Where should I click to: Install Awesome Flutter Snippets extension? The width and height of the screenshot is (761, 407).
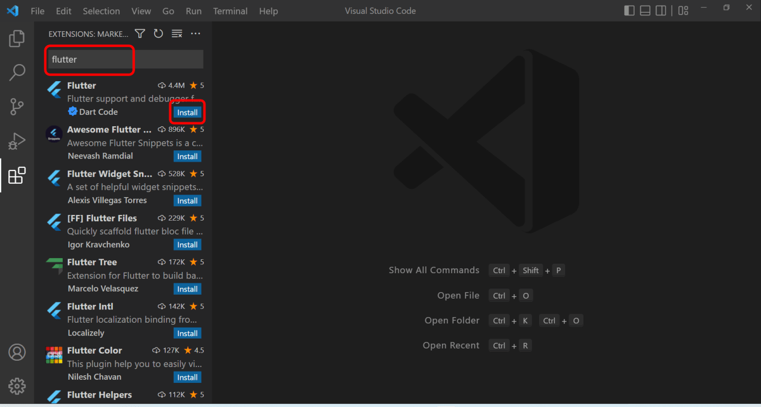[x=188, y=157]
